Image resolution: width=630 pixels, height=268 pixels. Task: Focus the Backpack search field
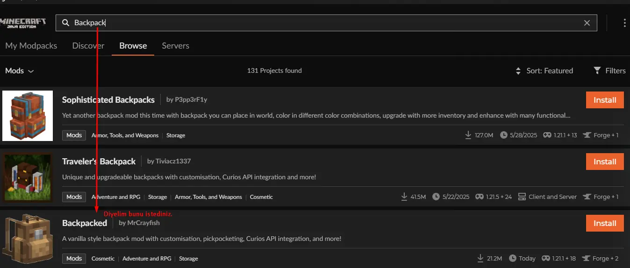pyautogui.click(x=326, y=23)
